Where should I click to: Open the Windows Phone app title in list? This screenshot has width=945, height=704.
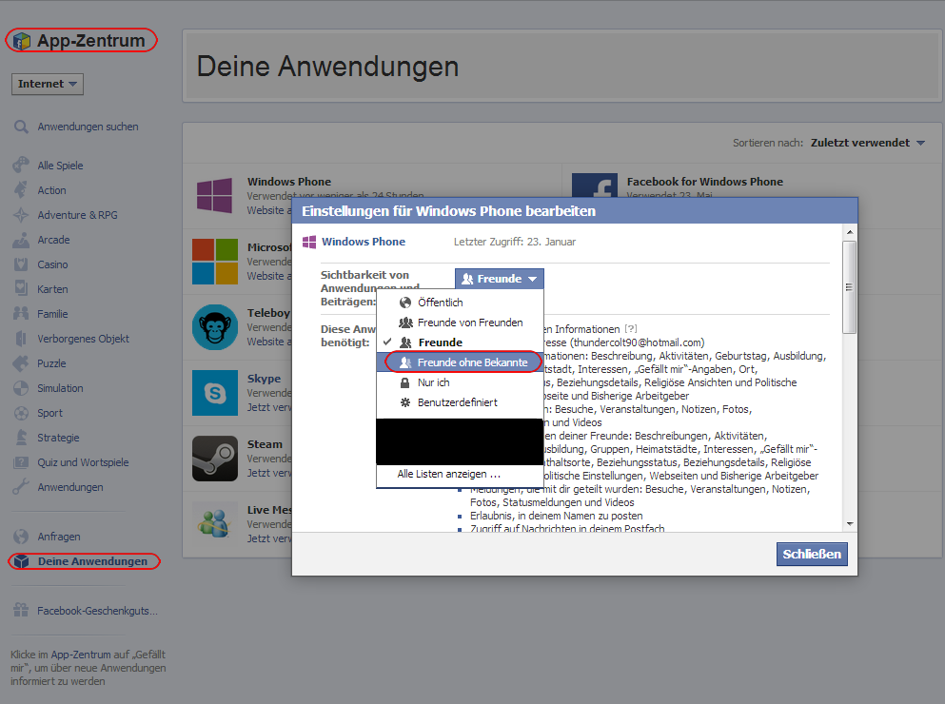tap(288, 182)
